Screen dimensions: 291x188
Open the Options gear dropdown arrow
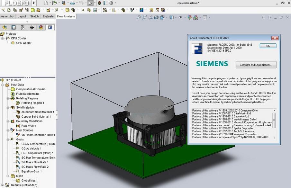116,3
